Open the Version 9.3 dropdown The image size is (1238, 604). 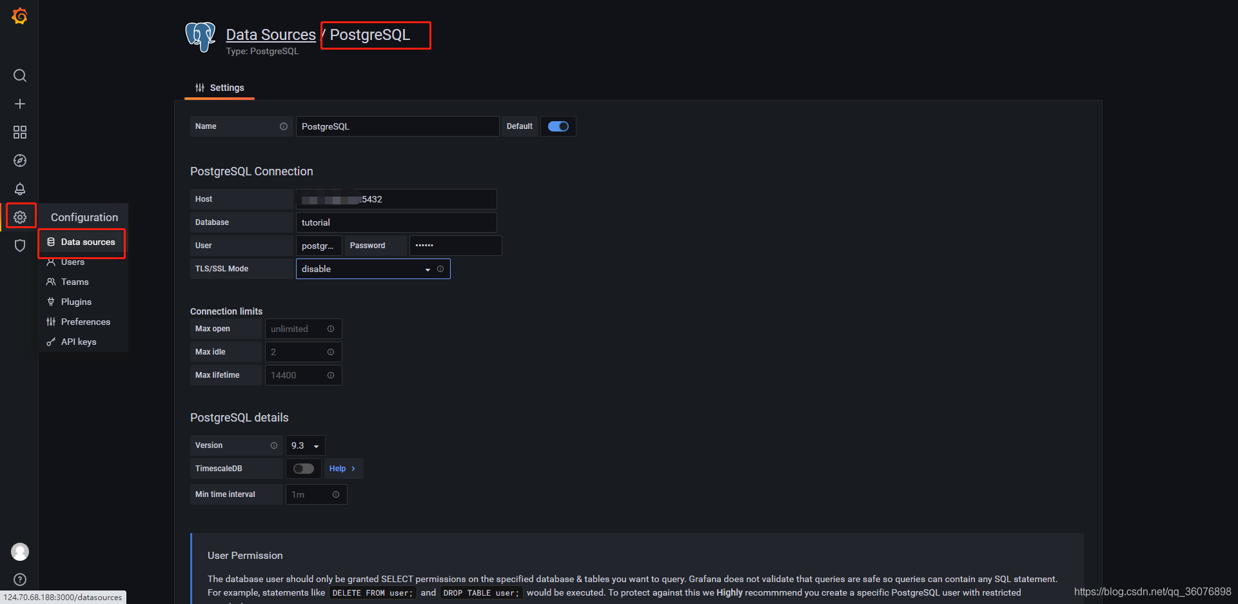pyautogui.click(x=306, y=445)
